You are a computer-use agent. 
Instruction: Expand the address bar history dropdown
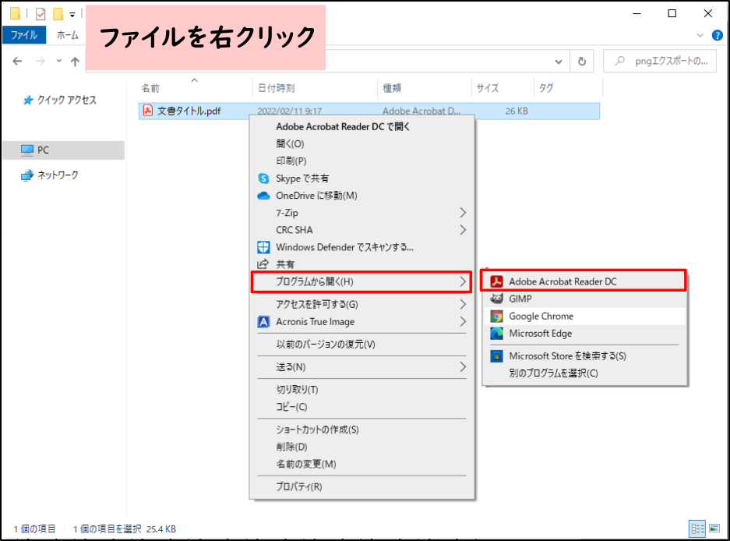point(559,62)
